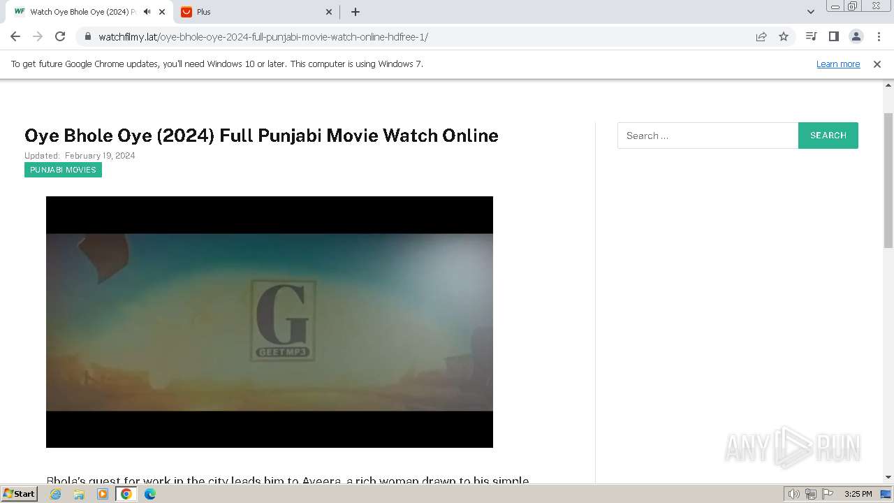Screen dimensions: 894x503
Task: Go forward one page in browser
Action: click(x=38, y=37)
